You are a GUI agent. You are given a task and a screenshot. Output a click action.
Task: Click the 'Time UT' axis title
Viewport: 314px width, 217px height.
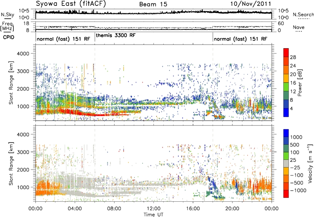pyautogui.click(x=153, y=215)
